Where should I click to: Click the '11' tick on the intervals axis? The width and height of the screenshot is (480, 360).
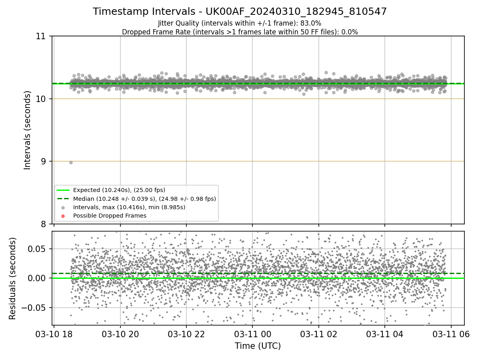(41, 36)
